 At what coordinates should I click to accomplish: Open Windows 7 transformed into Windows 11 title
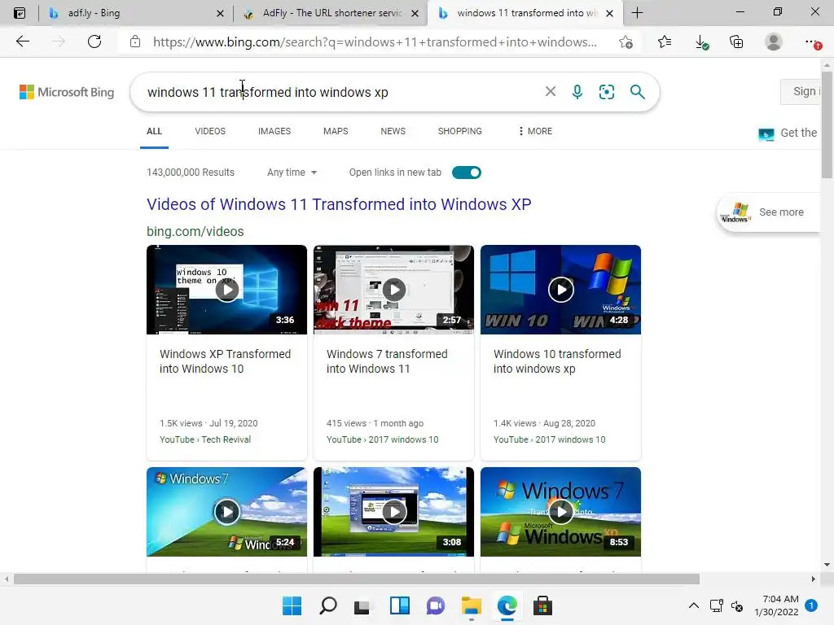(x=387, y=361)
